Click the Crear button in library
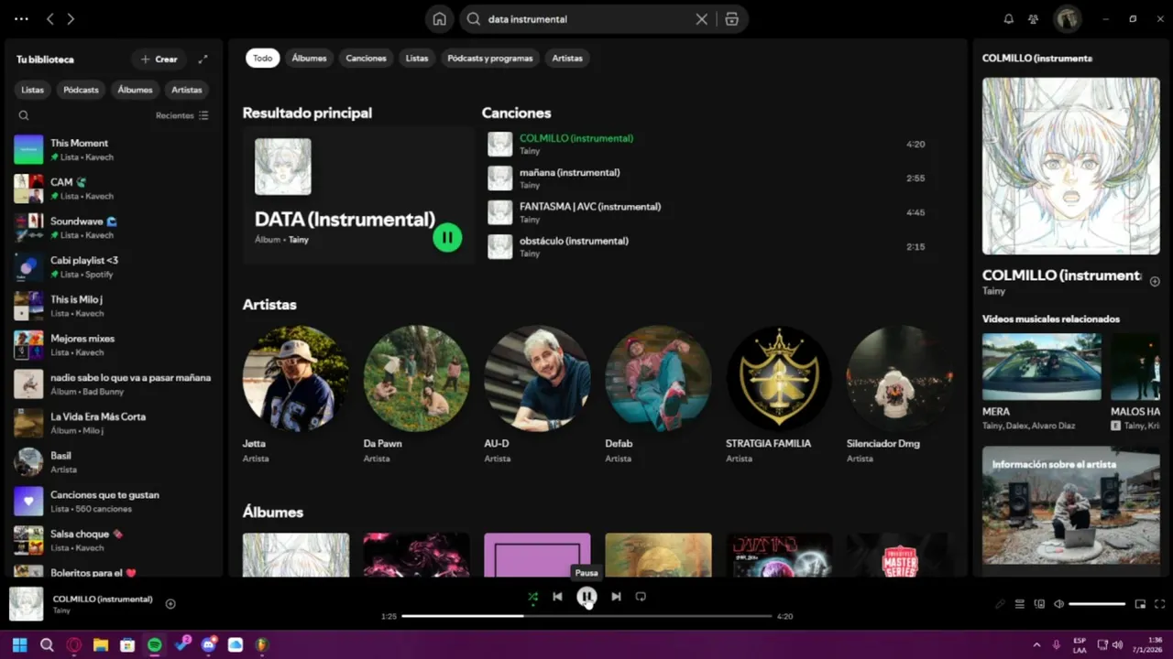The height and width of the screenshot is (659, 1173). click(x=159, y=59)
